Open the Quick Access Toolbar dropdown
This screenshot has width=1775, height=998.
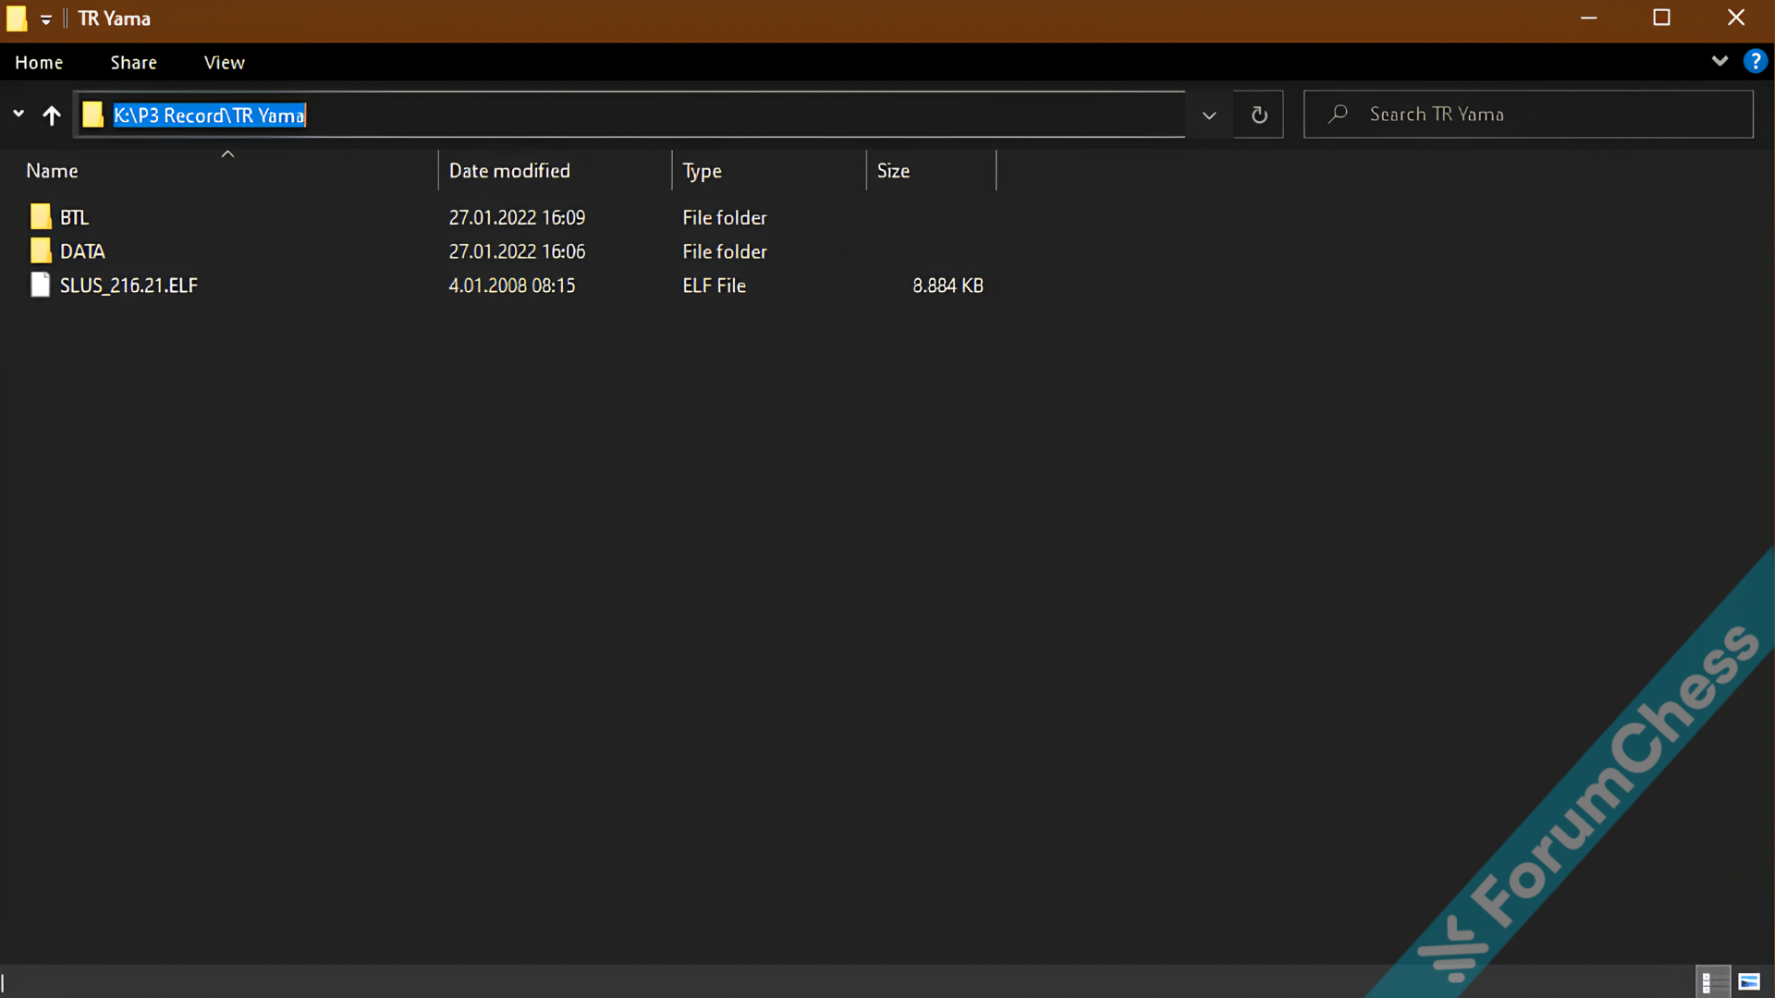(x=46, y=18)
